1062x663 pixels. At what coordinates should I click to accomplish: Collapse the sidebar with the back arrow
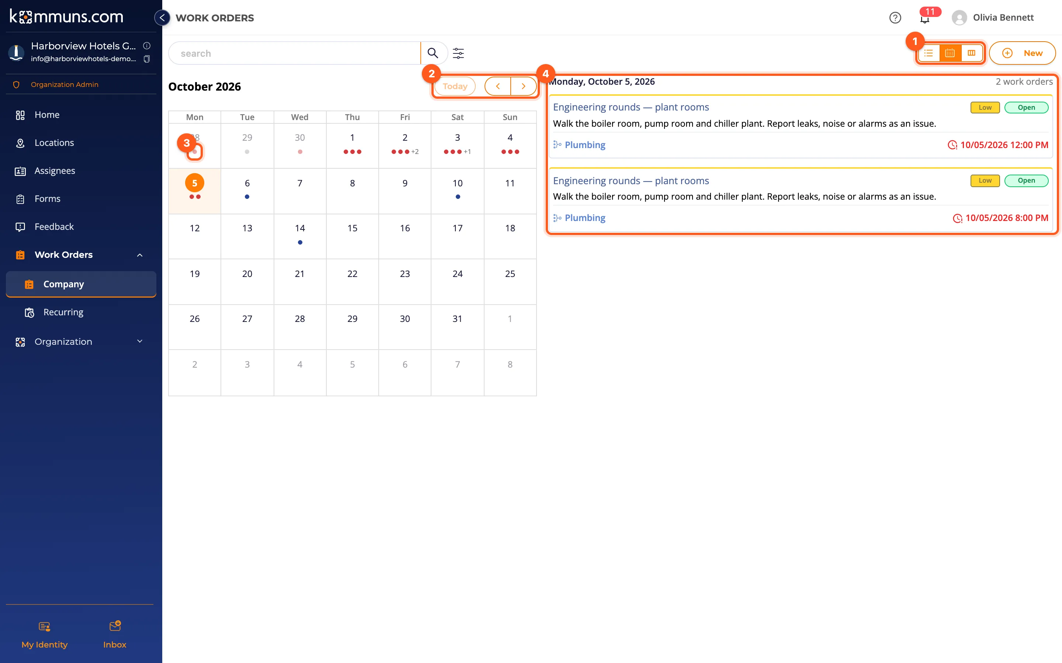(x=162, y=18)
